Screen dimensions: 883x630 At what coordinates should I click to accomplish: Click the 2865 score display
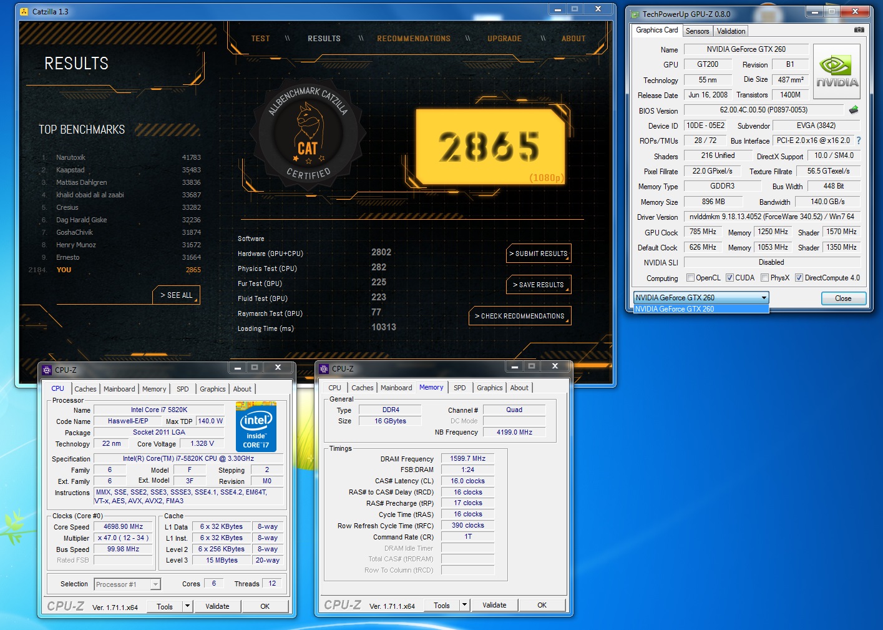click(490, 147)
